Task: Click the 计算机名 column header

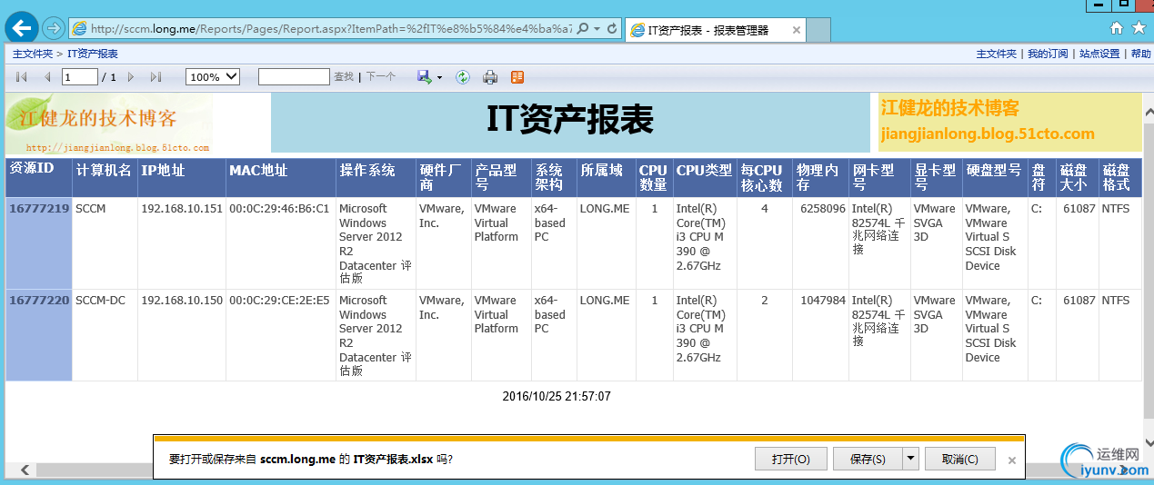Action: [x=105, y=177]
